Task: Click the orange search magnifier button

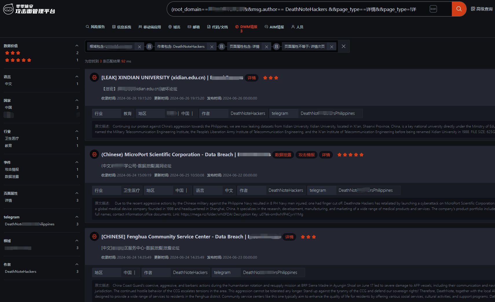Action: pos(459,9)
